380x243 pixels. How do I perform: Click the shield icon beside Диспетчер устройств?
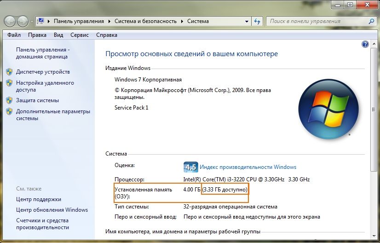coord(9,72)
